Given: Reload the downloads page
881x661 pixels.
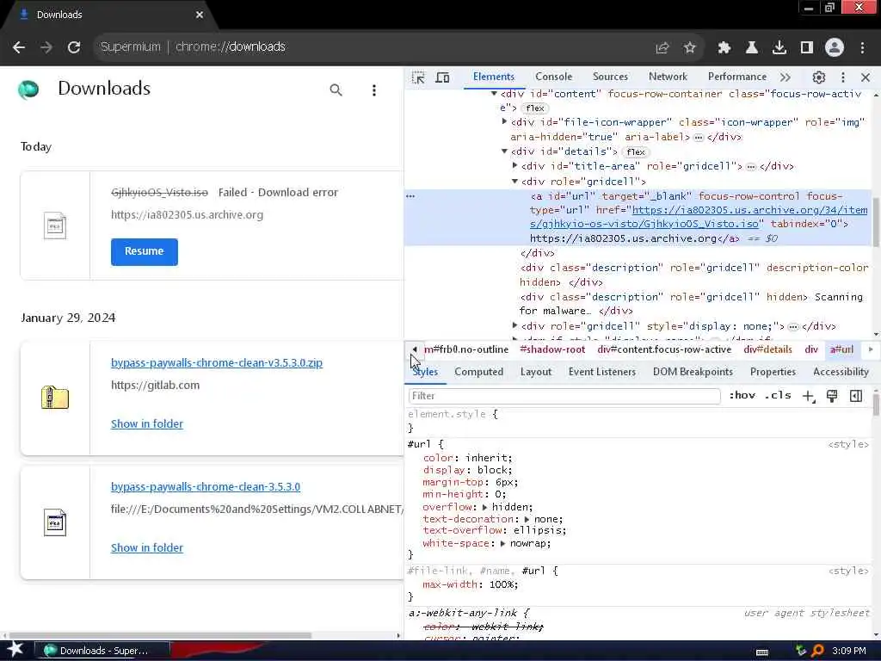Looking at the screenshot, I should click(74, 47).
